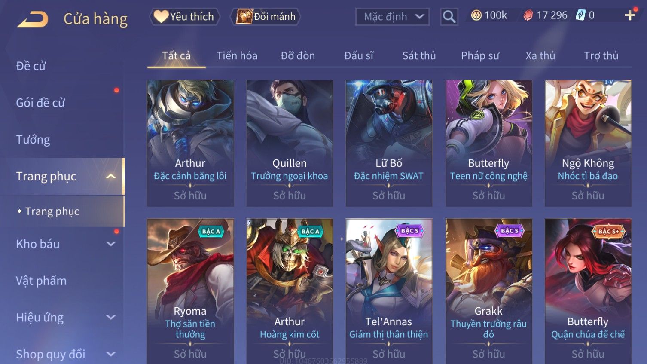Click the blue voucher currency icon
This screenshot has height=364, width=647.
click(580, 15)
